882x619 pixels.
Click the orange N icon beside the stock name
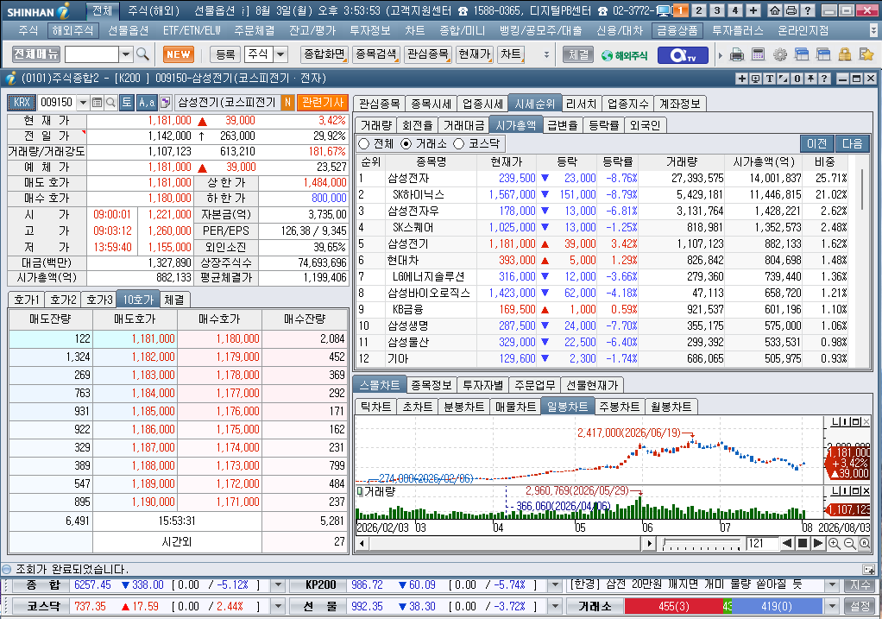click(x=287, y=102)
